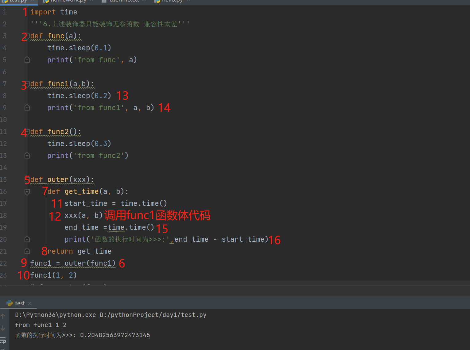This screenshot has height=350, width=470.
Task: Click the print('from func1', a, b) statement
Action: pos(101,108)
